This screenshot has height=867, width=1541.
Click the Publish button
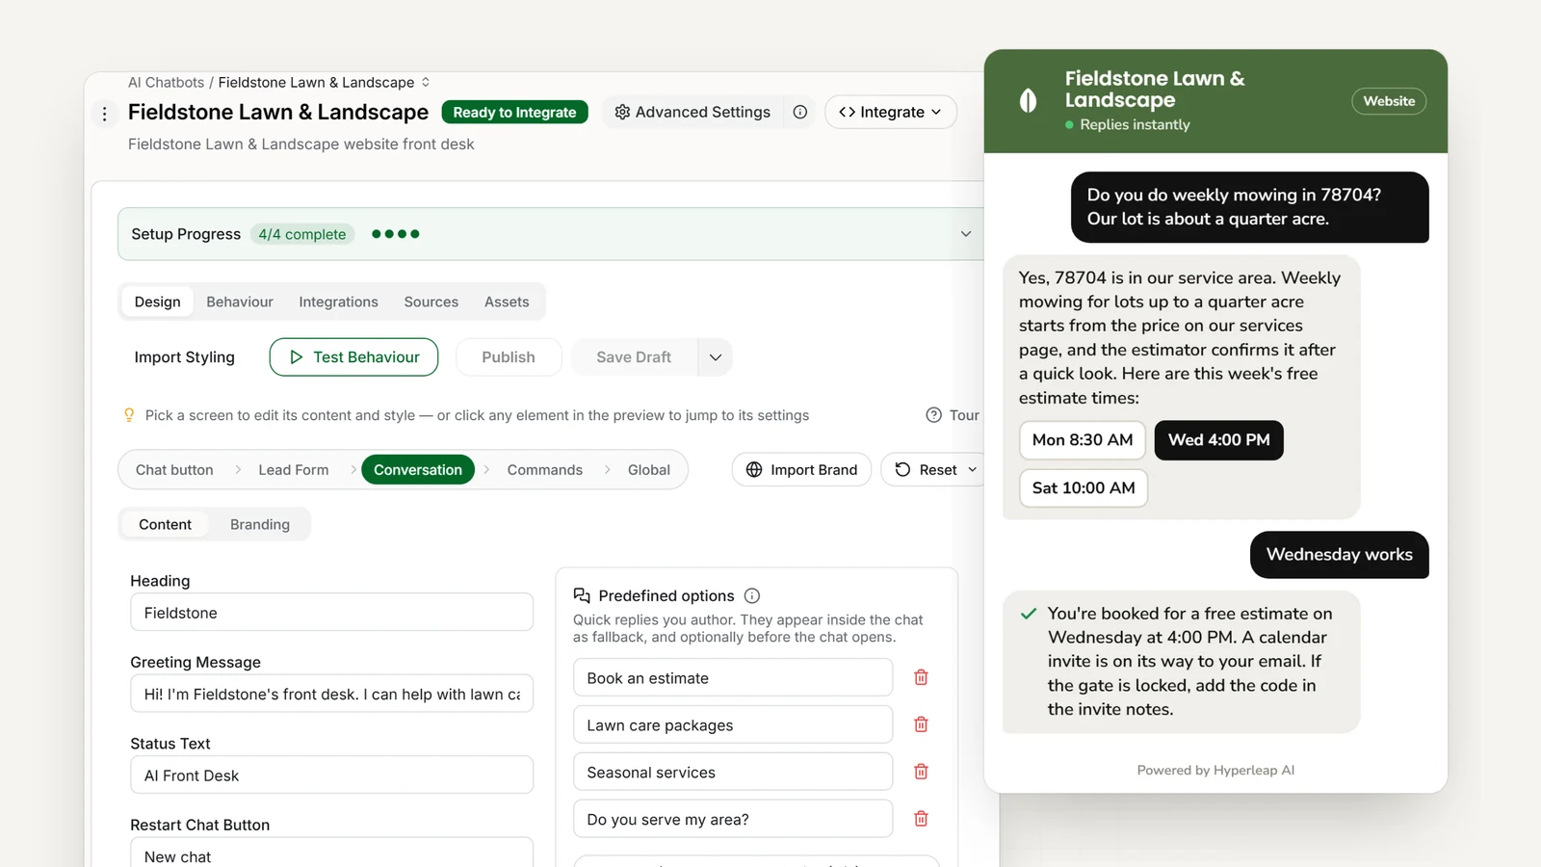tap(509, 356)
